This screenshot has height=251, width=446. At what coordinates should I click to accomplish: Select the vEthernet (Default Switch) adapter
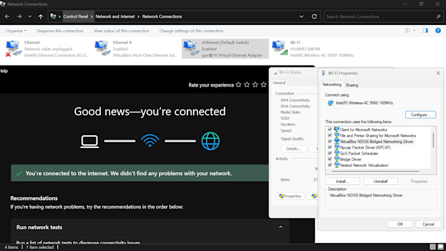[225, 48]
